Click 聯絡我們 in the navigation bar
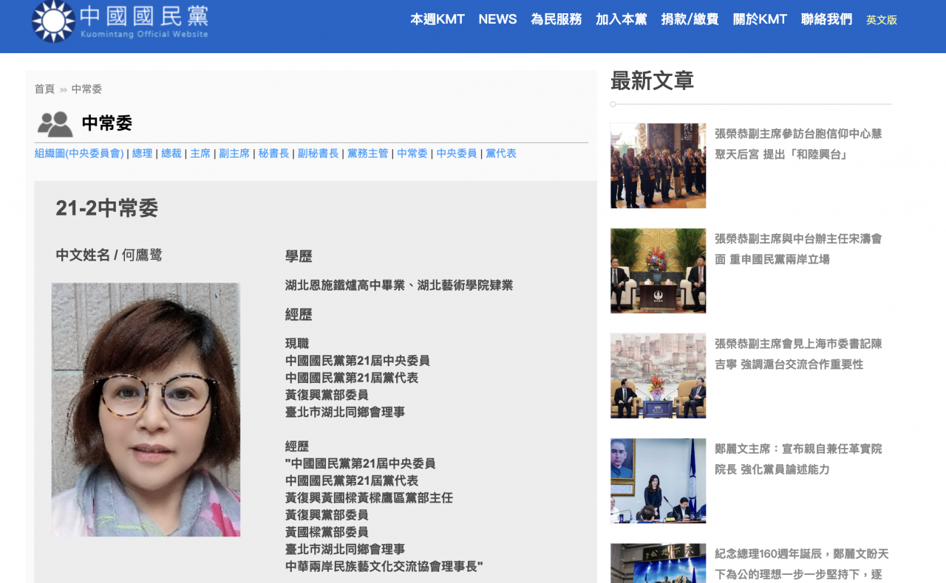The width and height of the screenshot is (946, 583). 826,20
